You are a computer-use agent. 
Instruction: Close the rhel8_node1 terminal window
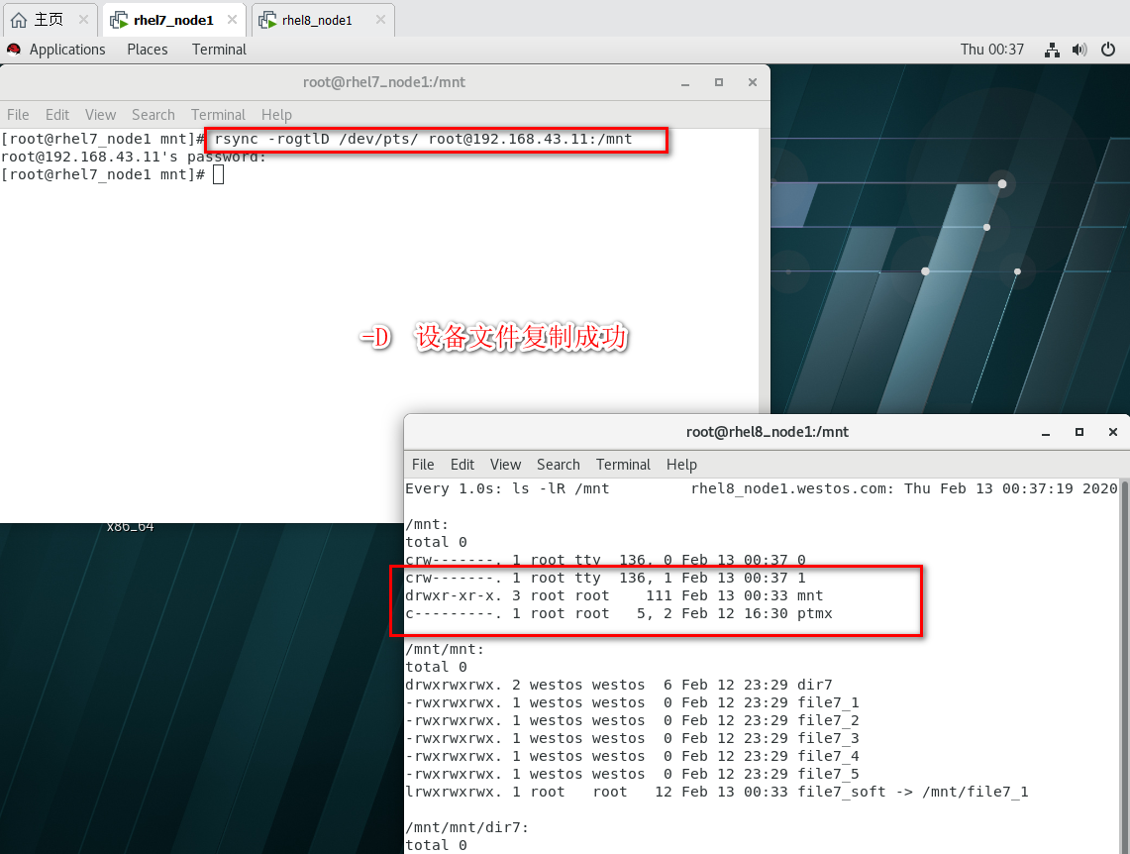pyautogui.click(x=1113, y=432)
